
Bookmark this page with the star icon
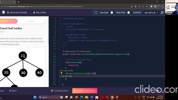147,6
